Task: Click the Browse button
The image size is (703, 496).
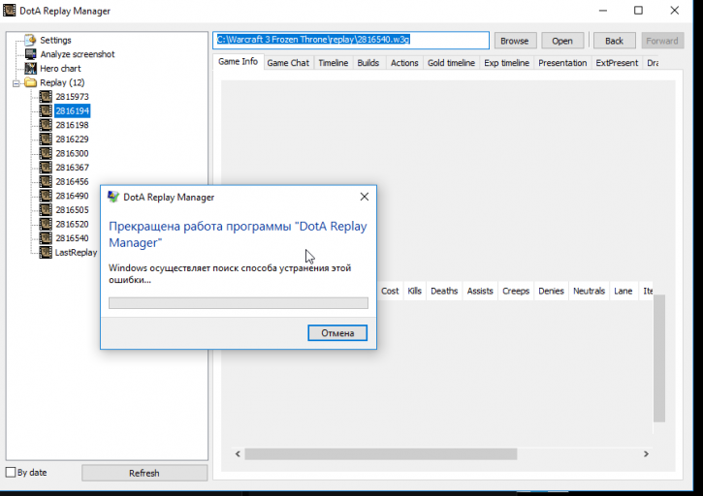Action: point(515,41)
